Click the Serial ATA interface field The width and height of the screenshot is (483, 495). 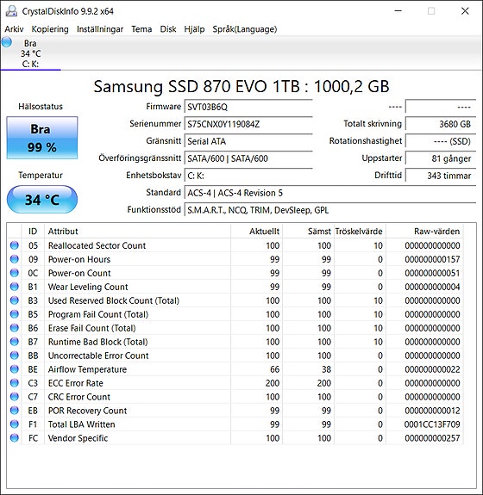pos(248,141)
